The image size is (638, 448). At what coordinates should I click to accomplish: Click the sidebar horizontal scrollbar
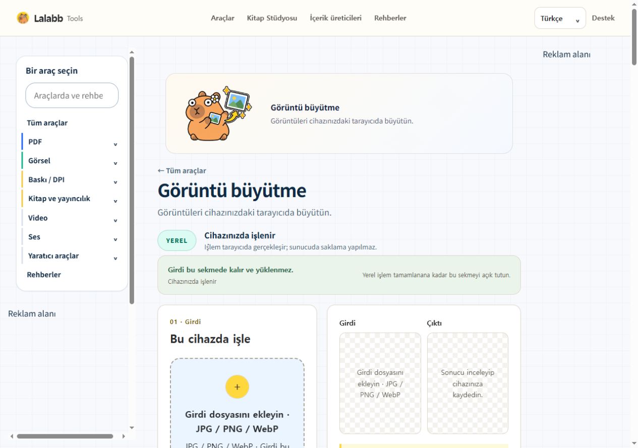coord(65,436)
